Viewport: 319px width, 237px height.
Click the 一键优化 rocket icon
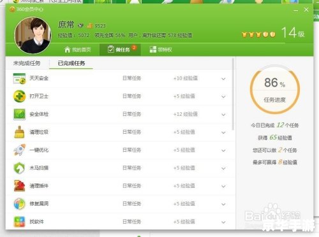[19, 150]
